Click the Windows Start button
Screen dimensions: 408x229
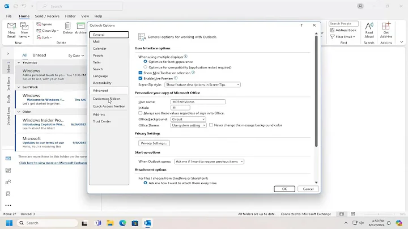pos(9,223)
